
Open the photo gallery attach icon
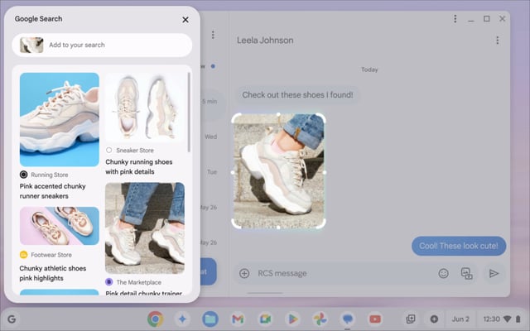467,273
